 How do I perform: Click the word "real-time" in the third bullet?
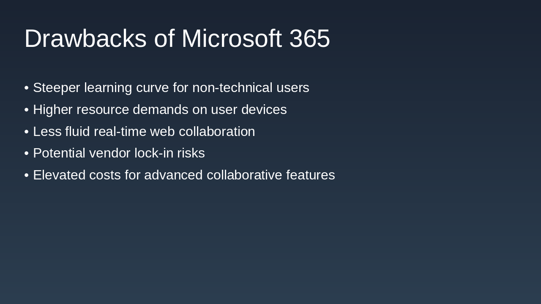120,132
